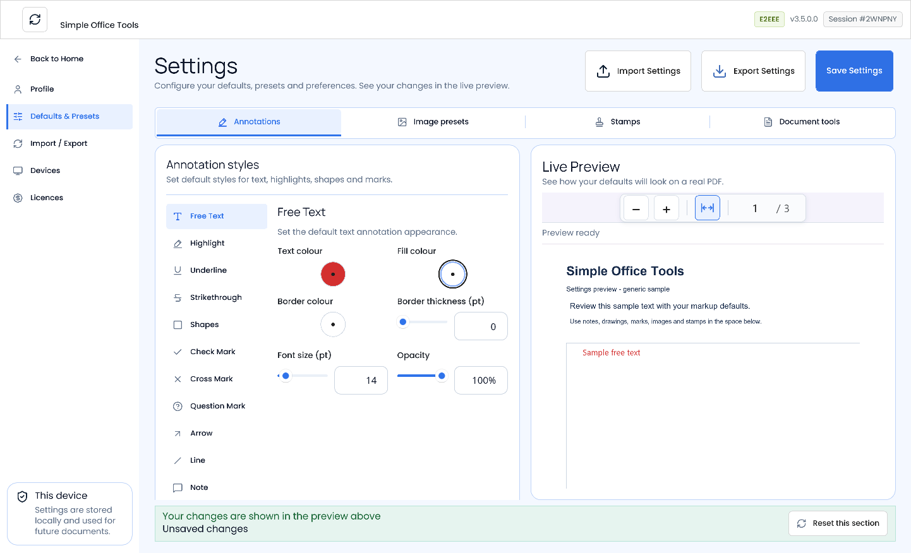
Task: Select the Check Mark annotation style
Action: tap(217, 352)
